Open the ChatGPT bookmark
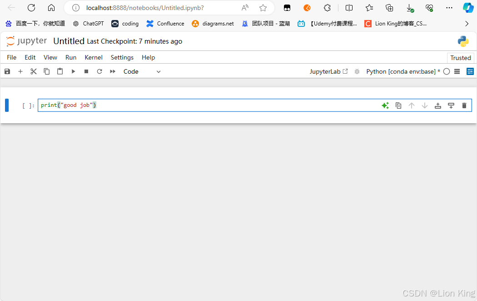477x301 pixels. tap(88, 24)
